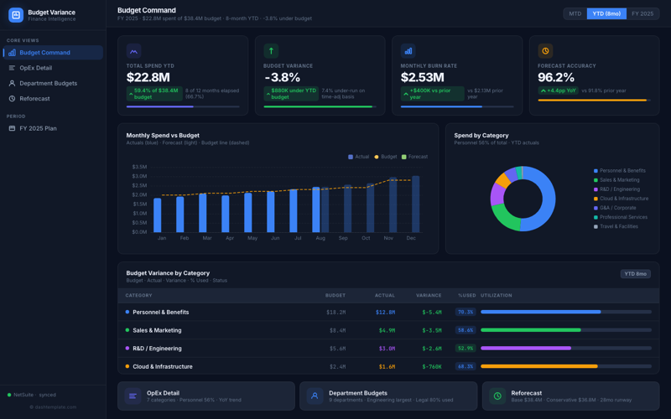The width and height of the screenshot is (671, 419).
Task: Click the OpEx Detail card icon at bottom
Action: [x=133, y=396]
